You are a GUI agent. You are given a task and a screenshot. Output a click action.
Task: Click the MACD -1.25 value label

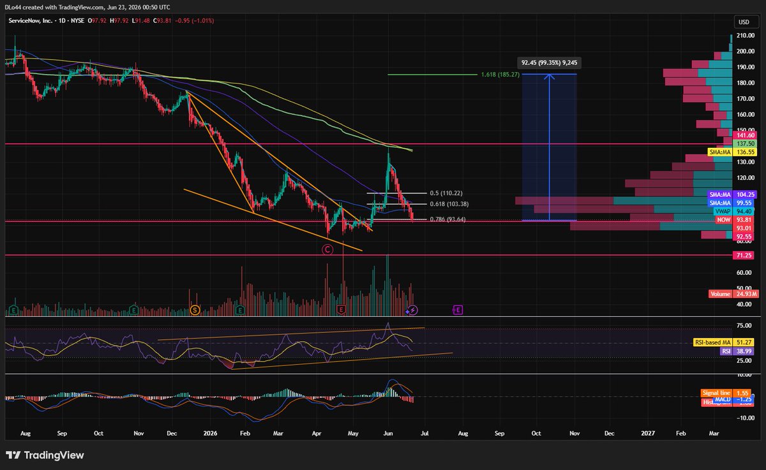(733, 399)
